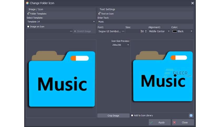Screen dimensions: 220x127
Task: Toggle the Text on Icon checkbox
Action: (x=99, y=13)
